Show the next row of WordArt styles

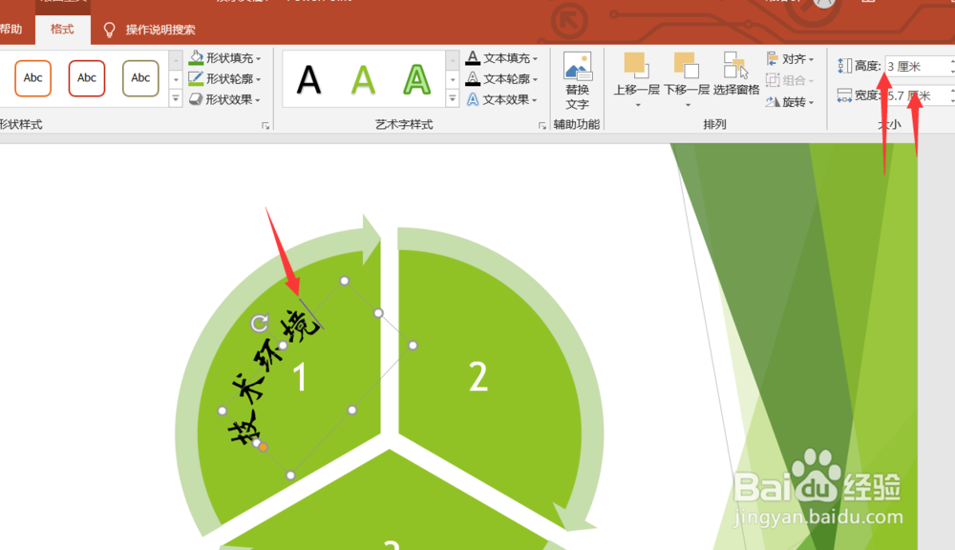[x=453, y=80]
